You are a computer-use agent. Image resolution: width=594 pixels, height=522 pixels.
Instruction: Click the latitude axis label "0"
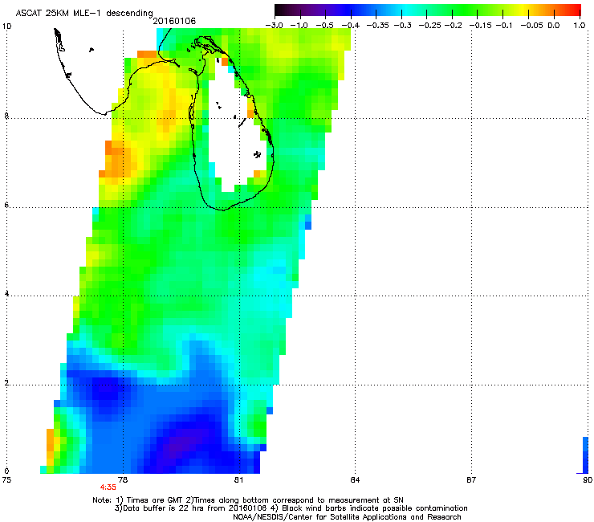click(x=6, y=471)
